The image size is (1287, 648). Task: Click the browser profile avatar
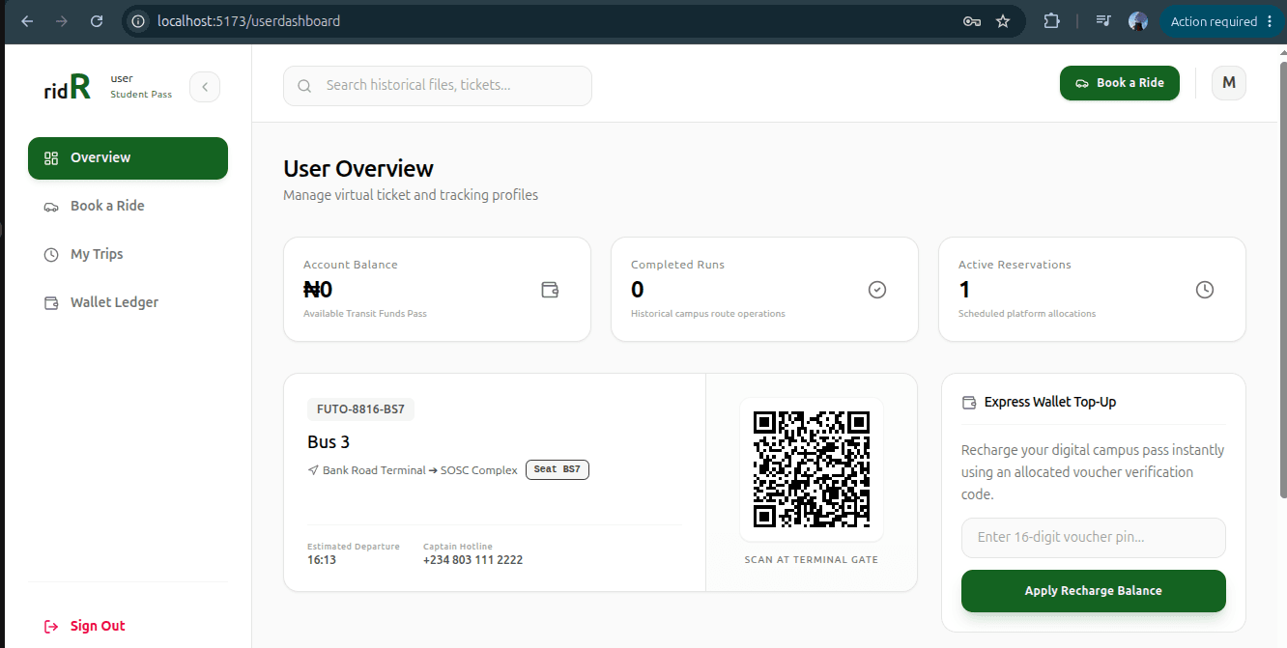coord(1138,21)
